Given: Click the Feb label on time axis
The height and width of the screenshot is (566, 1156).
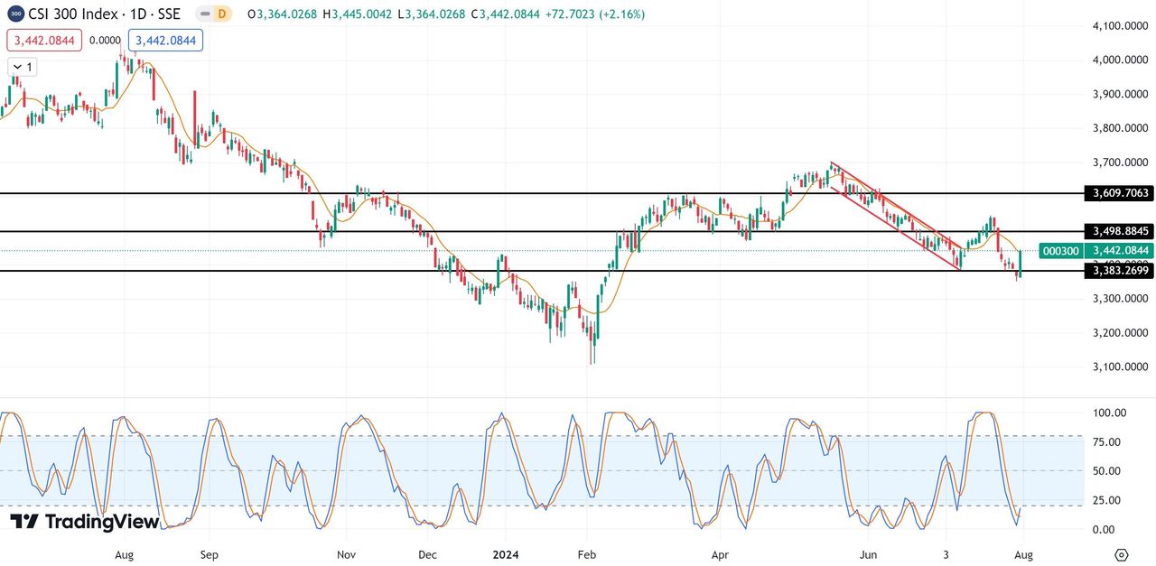Looking at the screenshot, I should 587,554.
